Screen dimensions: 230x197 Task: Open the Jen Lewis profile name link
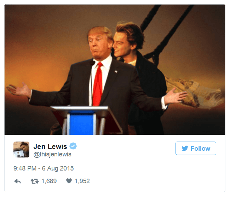pyautogui.click(x=50, y=147)
